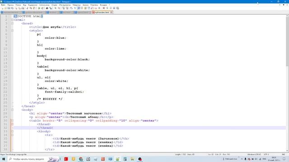Click the Folder as Workspace icon
Viewport: 289px width, 162px height.
pyautogui.click(x=96, y=8)
